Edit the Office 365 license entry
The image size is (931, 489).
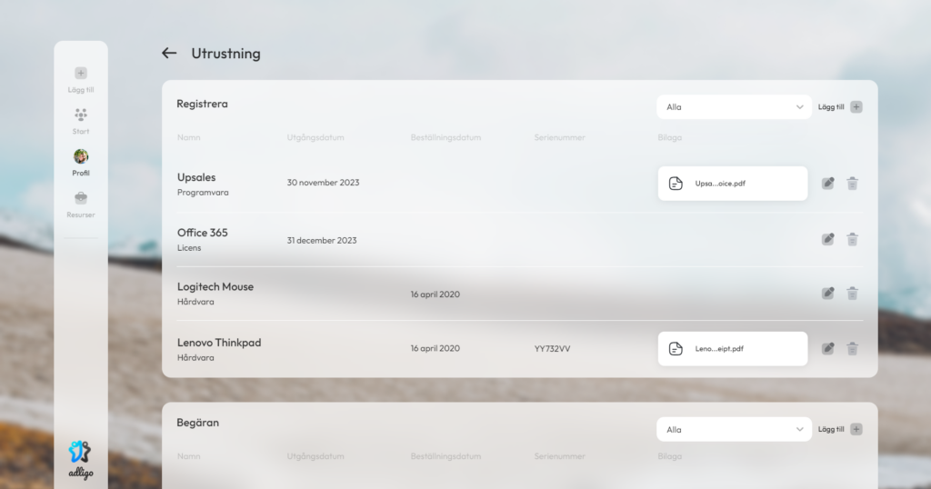pyautogui.click(x=827, y=240)
